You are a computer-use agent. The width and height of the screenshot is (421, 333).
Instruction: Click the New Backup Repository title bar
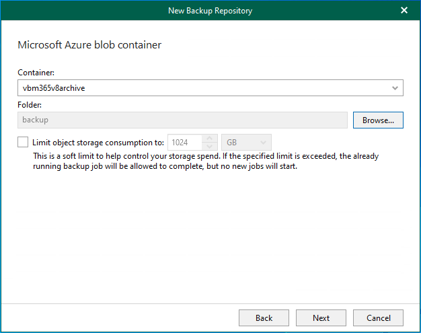point(210,10)
